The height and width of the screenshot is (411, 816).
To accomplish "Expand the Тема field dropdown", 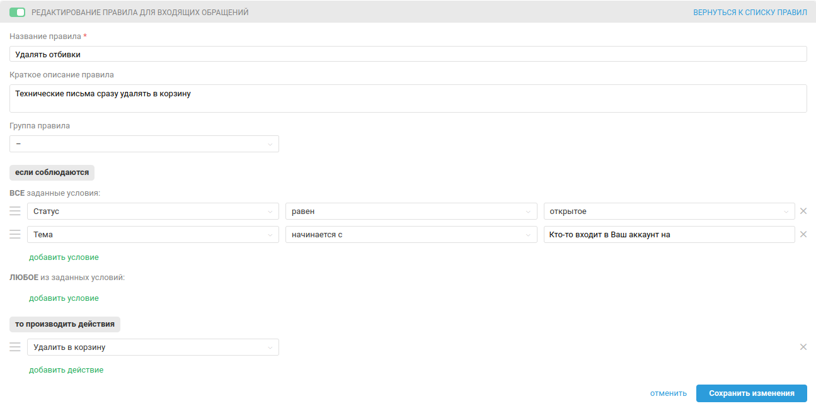I will coord(153,235).
